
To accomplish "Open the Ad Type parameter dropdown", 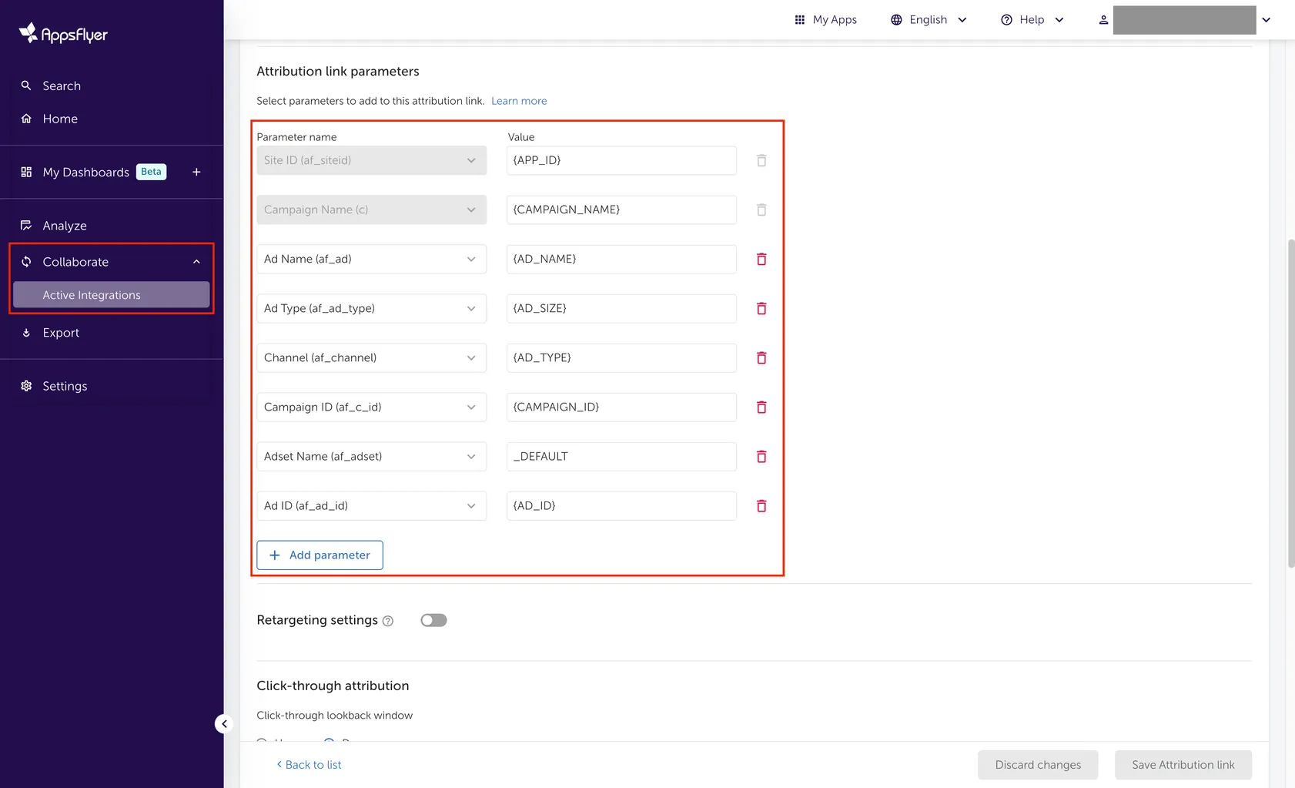I will (x=471, y=308).
